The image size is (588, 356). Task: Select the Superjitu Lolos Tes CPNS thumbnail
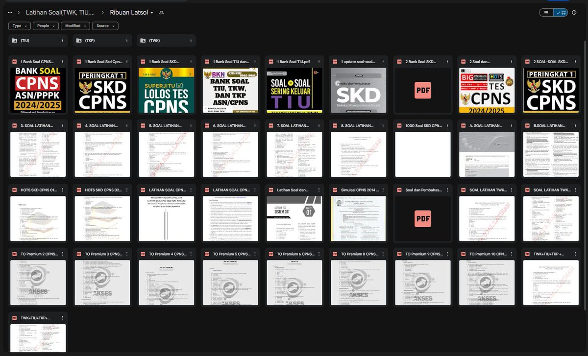pos(167,91)
